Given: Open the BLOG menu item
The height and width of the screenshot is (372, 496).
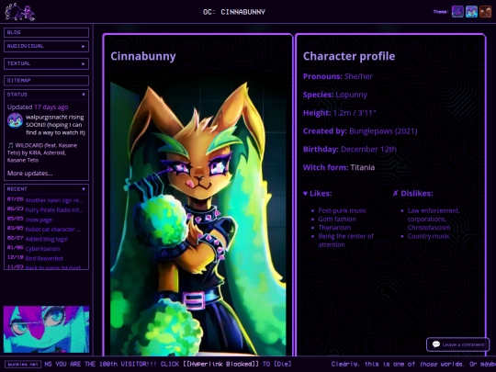Looking at the screenshot, I should coord(46,32).
